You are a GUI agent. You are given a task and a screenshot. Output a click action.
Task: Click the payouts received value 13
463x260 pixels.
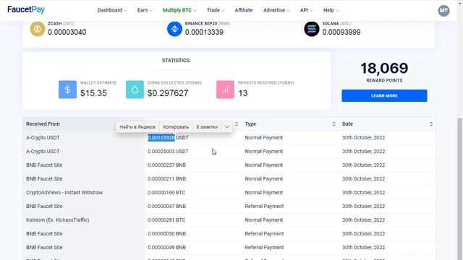(243, 93)
